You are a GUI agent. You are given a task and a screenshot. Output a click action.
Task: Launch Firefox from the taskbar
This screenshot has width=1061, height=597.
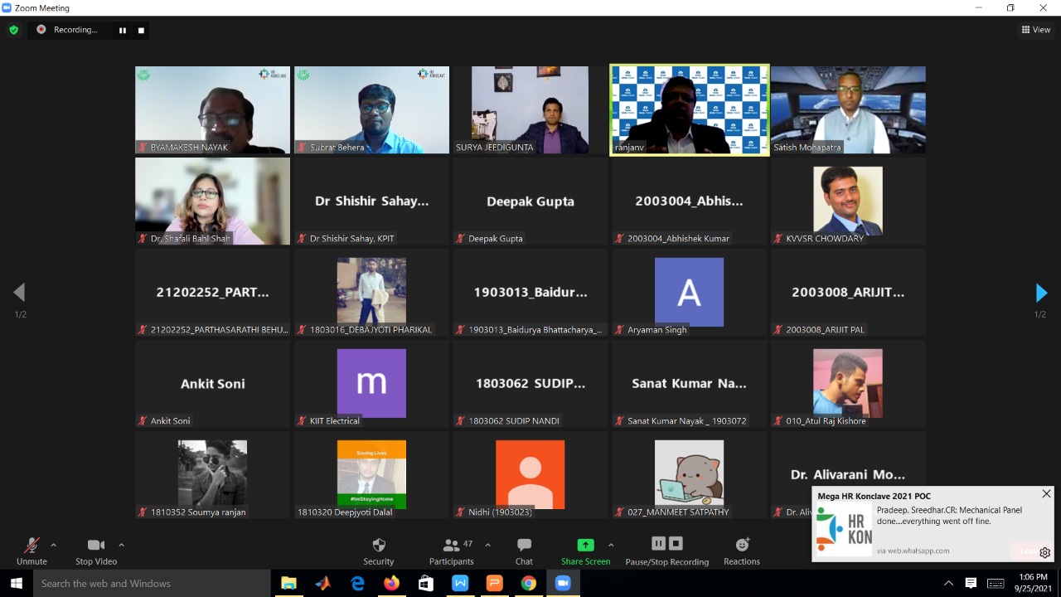point(391,584)
